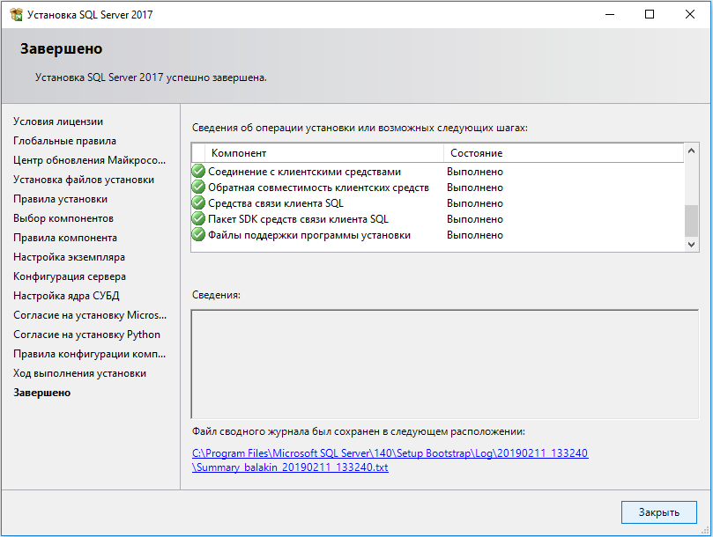Select the Правила компонента step

click(65, 238)
